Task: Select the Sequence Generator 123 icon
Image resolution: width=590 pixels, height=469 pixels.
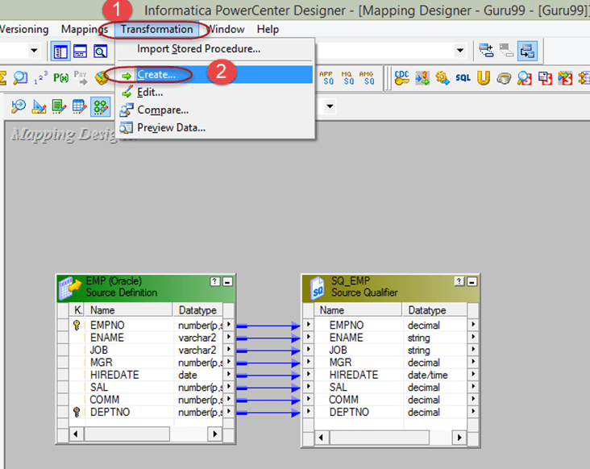Action: (x=40, y=78)
